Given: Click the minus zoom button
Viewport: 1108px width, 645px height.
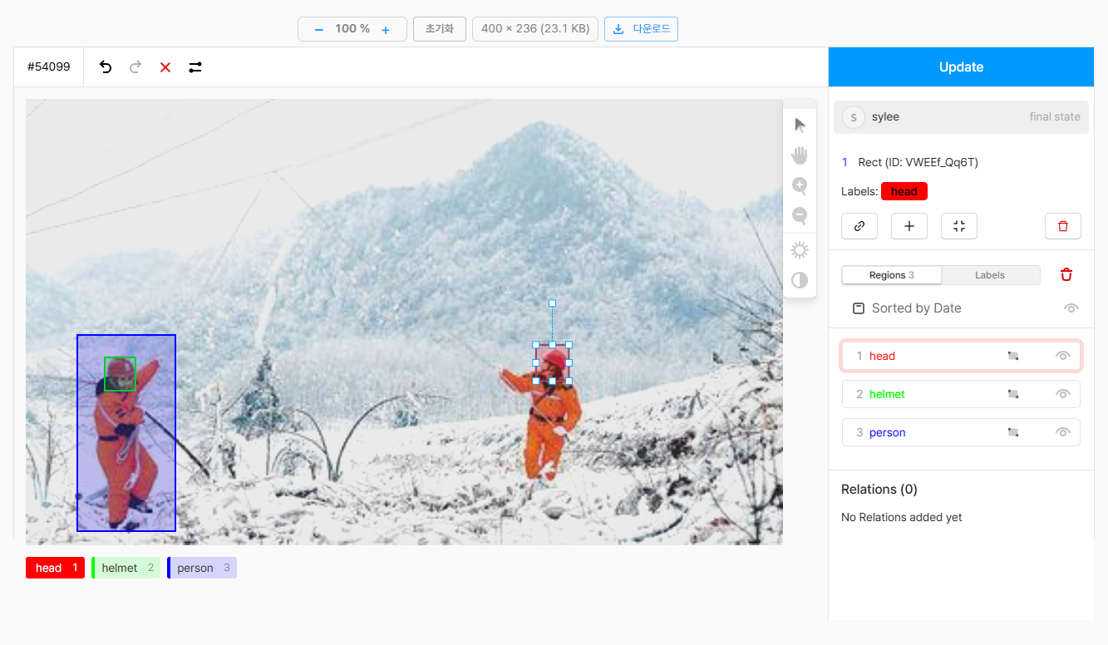Looking at the screenshot, I should pos(318,29).
